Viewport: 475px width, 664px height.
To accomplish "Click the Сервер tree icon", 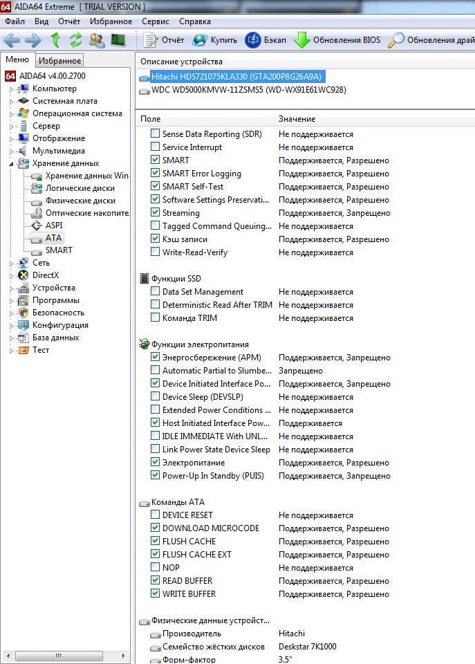I will (24, 126).
